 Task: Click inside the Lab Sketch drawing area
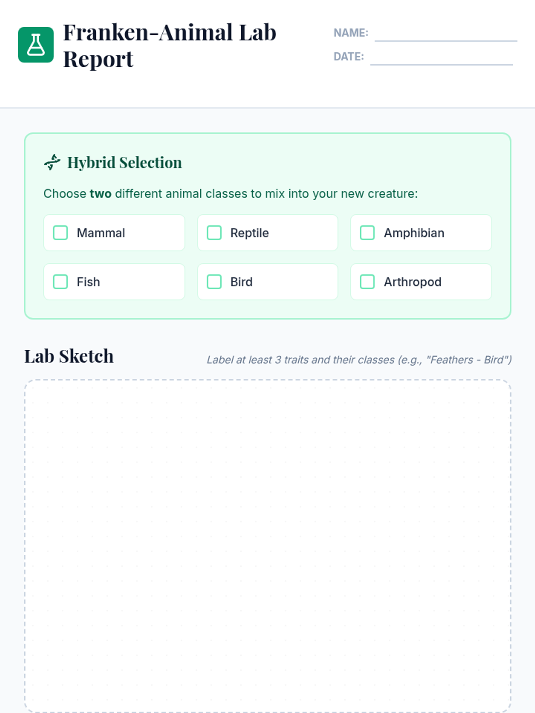pos(267,546)
